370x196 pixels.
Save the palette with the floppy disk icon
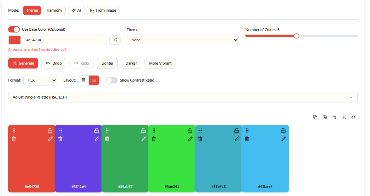(325, 117)
